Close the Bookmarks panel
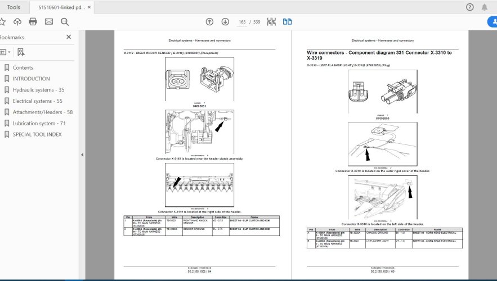Image resolution: width=497 pixels, height=281 pixels. pos(69,37)
